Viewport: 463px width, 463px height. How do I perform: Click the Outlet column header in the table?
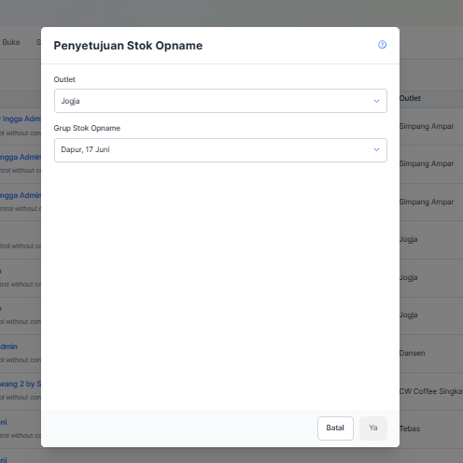point(410,98)
